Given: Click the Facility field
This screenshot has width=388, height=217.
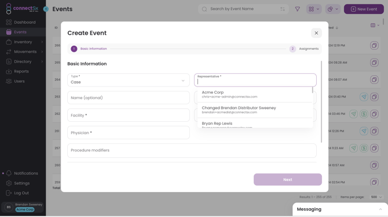Looking at the screenshot, I should [129, 115].
